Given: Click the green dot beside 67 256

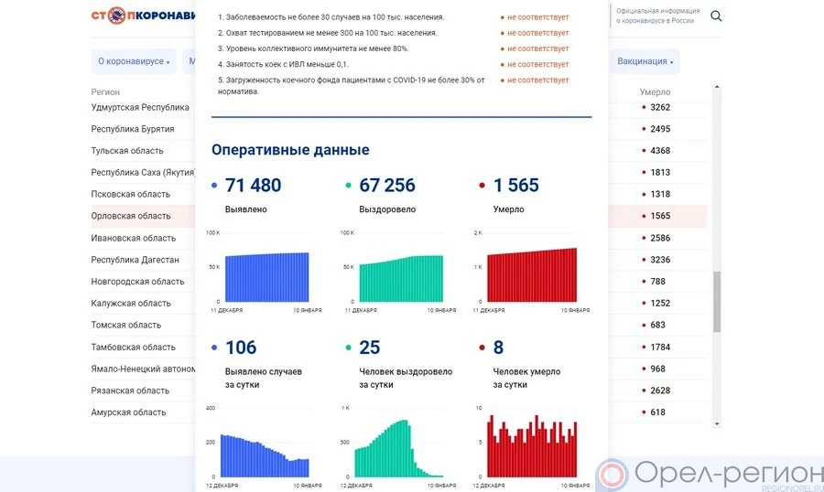Looking at the screenshot, I should click(x=348, y=186).
